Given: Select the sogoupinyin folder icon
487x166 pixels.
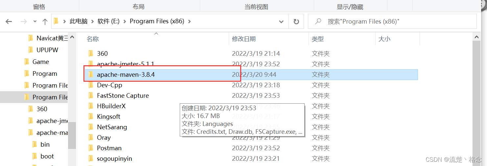Looking at the screenshot, I should pyautogui.click(x=91, y=158).
